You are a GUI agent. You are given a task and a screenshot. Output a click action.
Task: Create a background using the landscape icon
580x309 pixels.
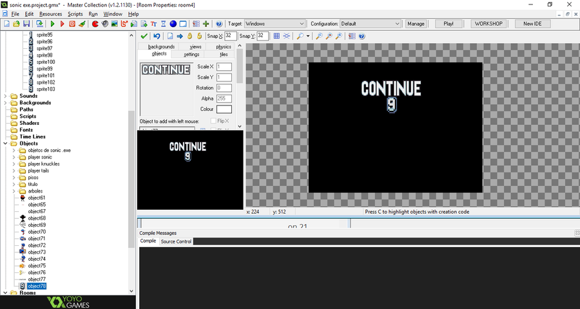click(x=115, y=24)
